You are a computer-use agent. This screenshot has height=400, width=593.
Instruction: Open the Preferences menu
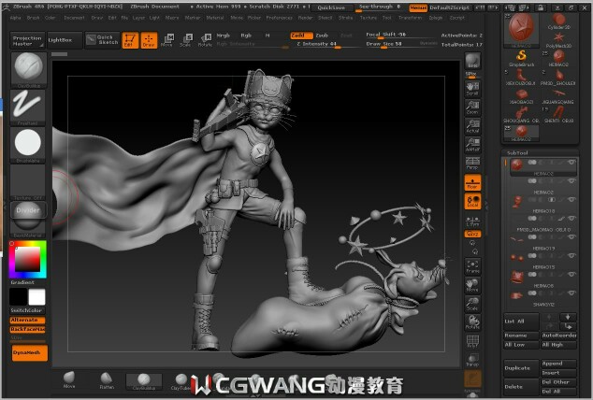coord(279,18)
